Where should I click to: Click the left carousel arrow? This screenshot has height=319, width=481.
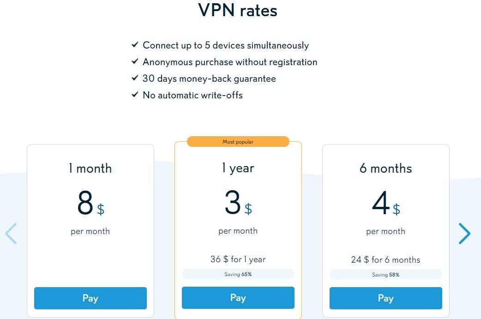click(x=11, y=234)
